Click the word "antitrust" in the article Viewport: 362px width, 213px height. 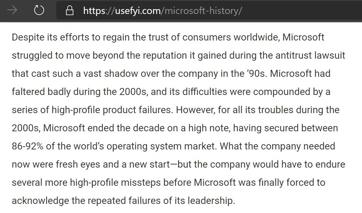(293, 56)
